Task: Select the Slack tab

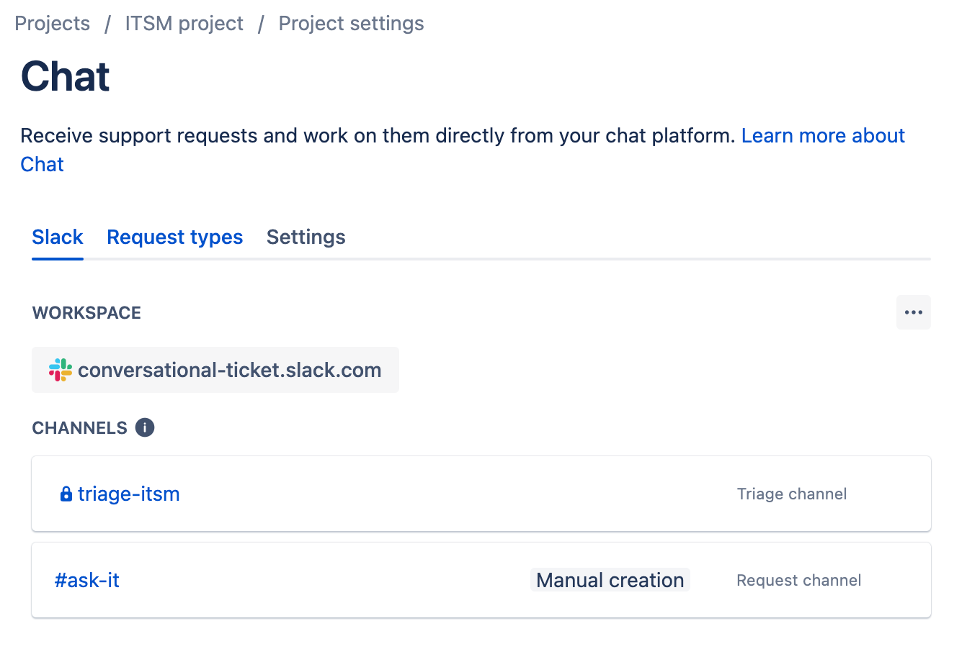Action: pos(57,237)
